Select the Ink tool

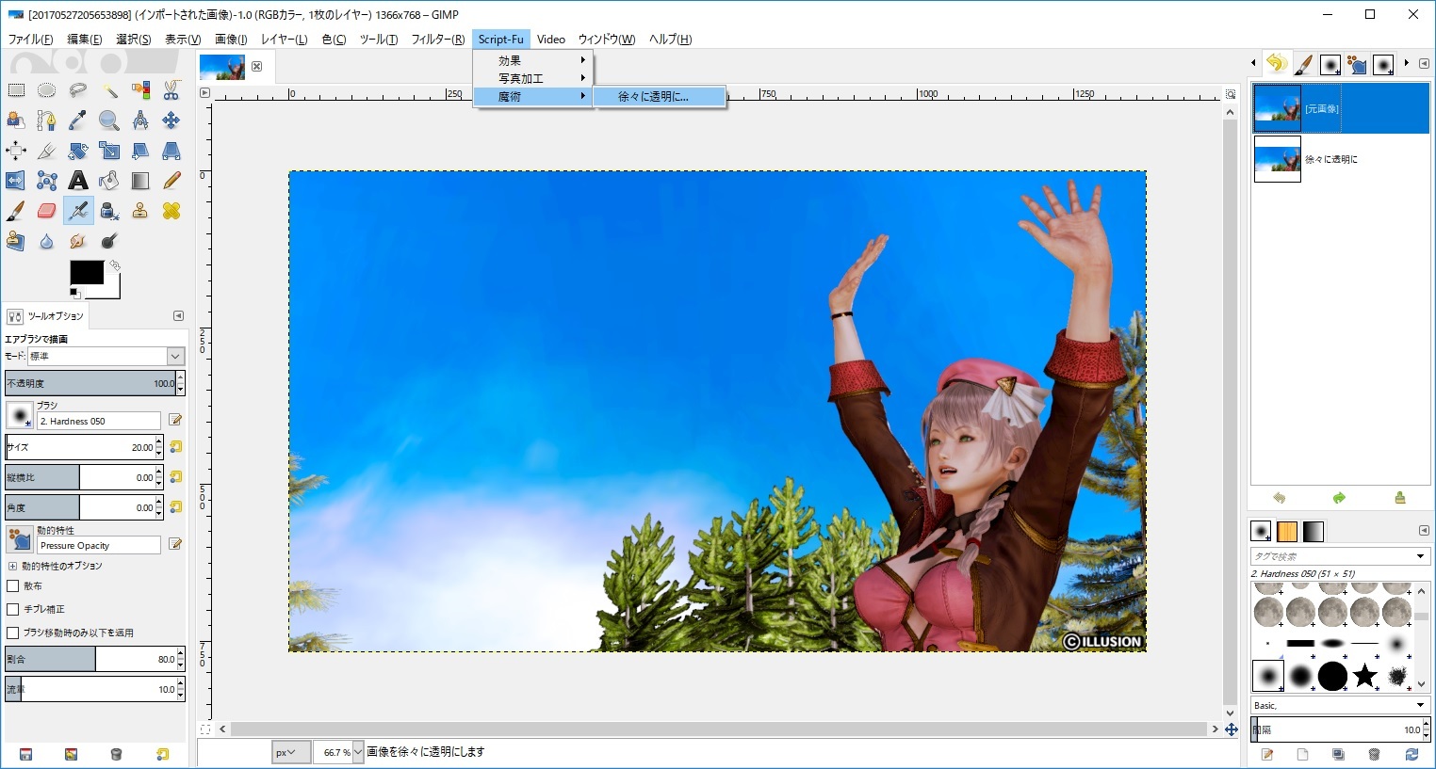tap(109, 211)
